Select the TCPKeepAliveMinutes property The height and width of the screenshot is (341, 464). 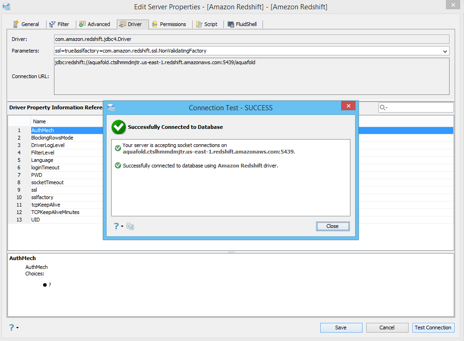56,212
